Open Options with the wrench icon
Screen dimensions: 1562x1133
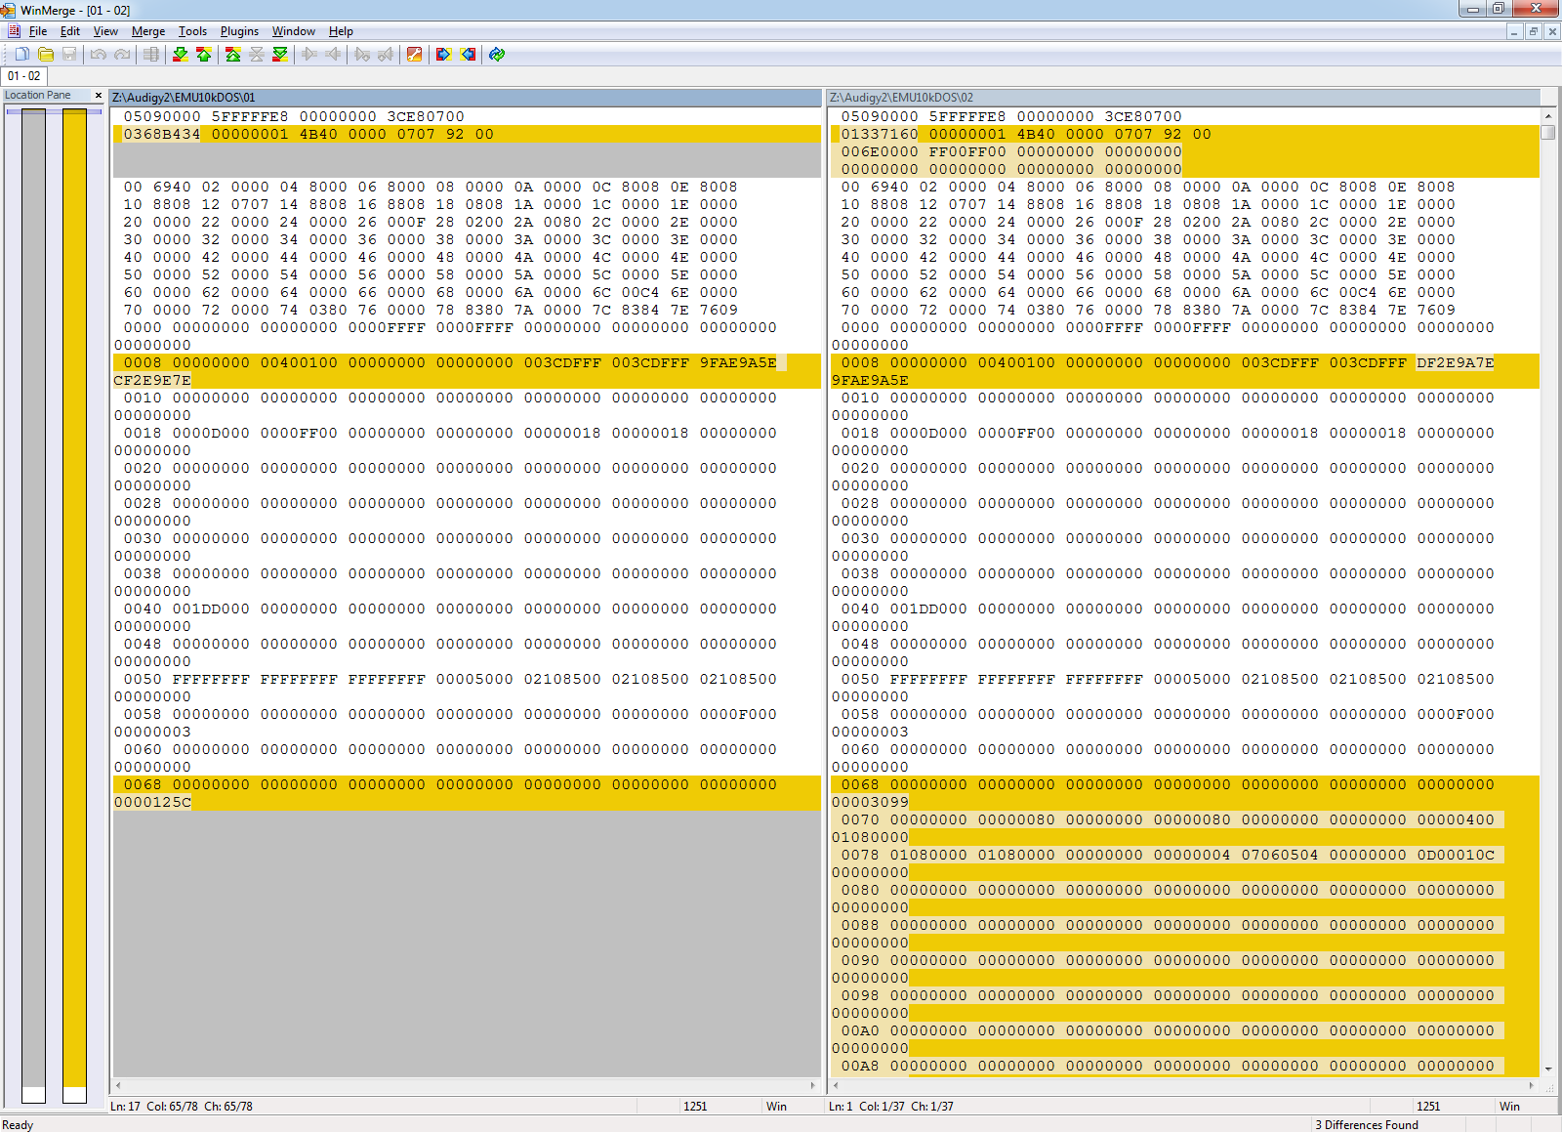[x=415, y=55]
